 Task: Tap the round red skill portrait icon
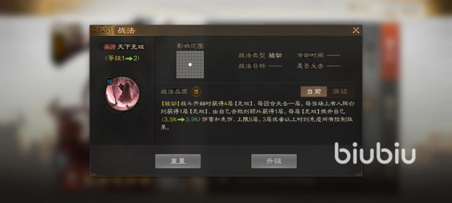pyautogui.click(x=122, y=94)
